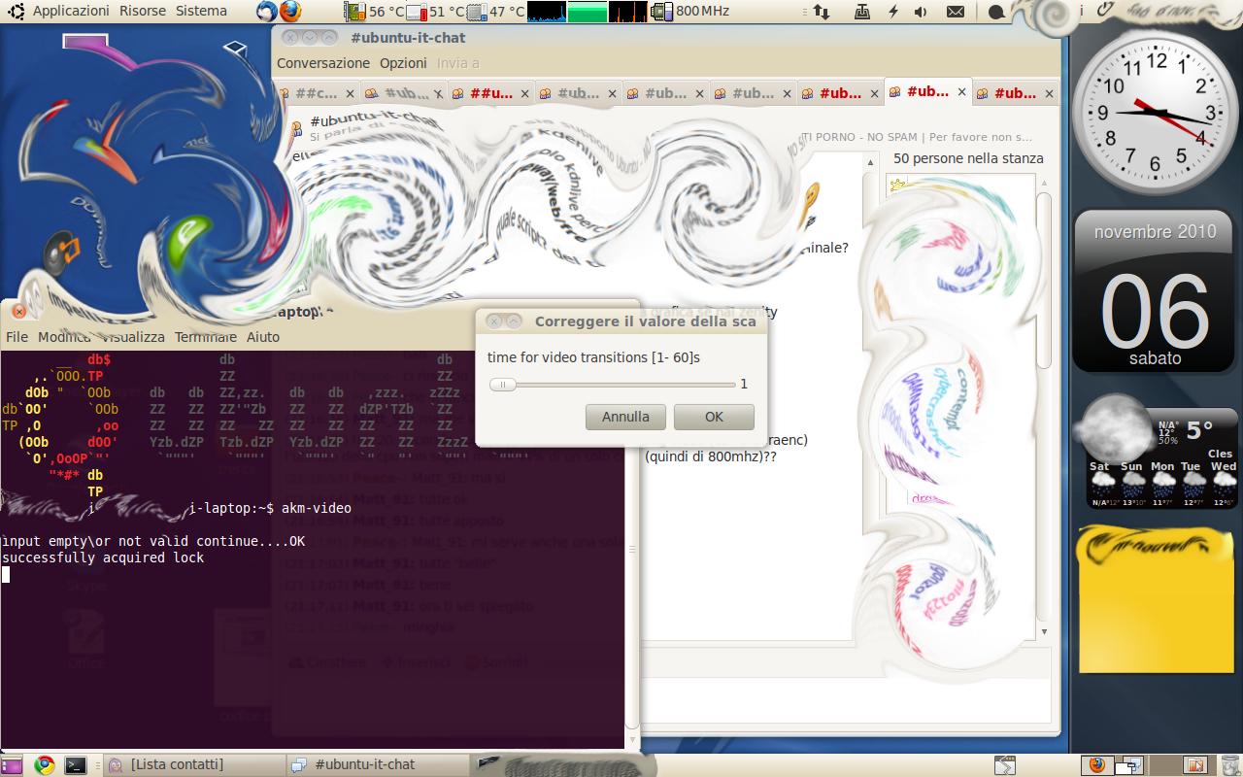This screenshot has height=777, width=1243.
Task: Click the Wed forecast in weather widget
Action: [x=1224, y=483]
